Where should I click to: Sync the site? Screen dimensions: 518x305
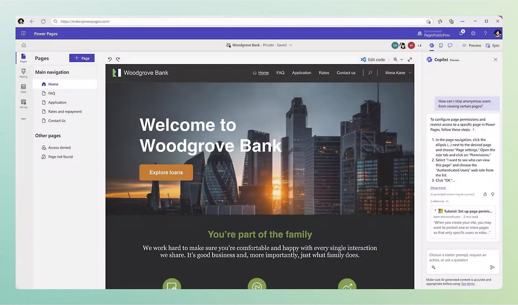coord(492,45)
